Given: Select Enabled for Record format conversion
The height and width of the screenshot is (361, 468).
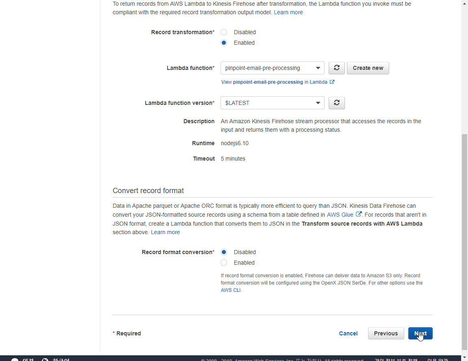Looking at the screenshot, I should coord(224,263).
